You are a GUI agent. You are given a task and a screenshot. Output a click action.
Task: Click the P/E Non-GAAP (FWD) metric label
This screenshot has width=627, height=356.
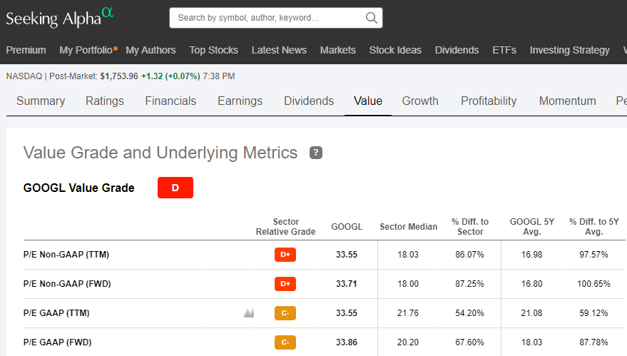tap(67, 284)
